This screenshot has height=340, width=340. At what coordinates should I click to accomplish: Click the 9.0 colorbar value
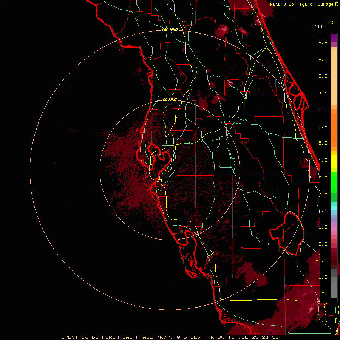point(323,59)
